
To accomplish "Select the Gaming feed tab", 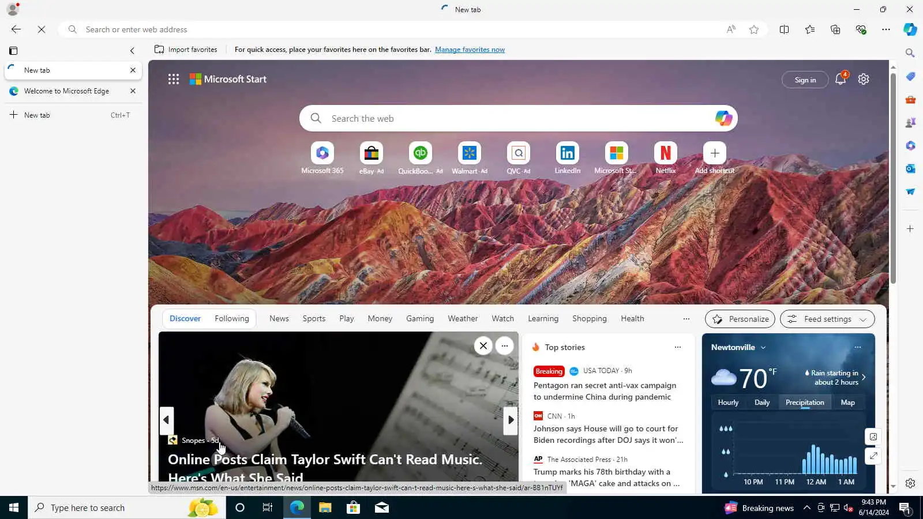I will click(x=420, y=318).
